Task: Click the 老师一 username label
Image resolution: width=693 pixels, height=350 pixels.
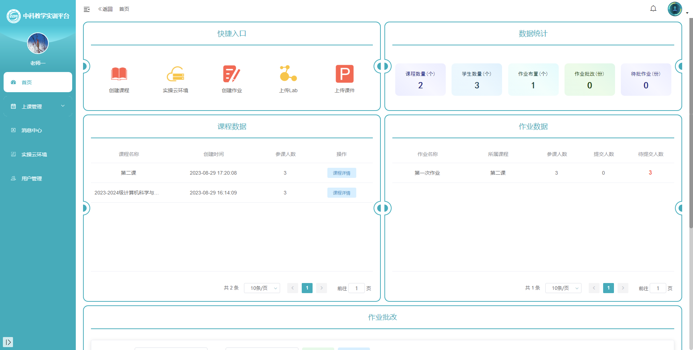Action: 38,63
